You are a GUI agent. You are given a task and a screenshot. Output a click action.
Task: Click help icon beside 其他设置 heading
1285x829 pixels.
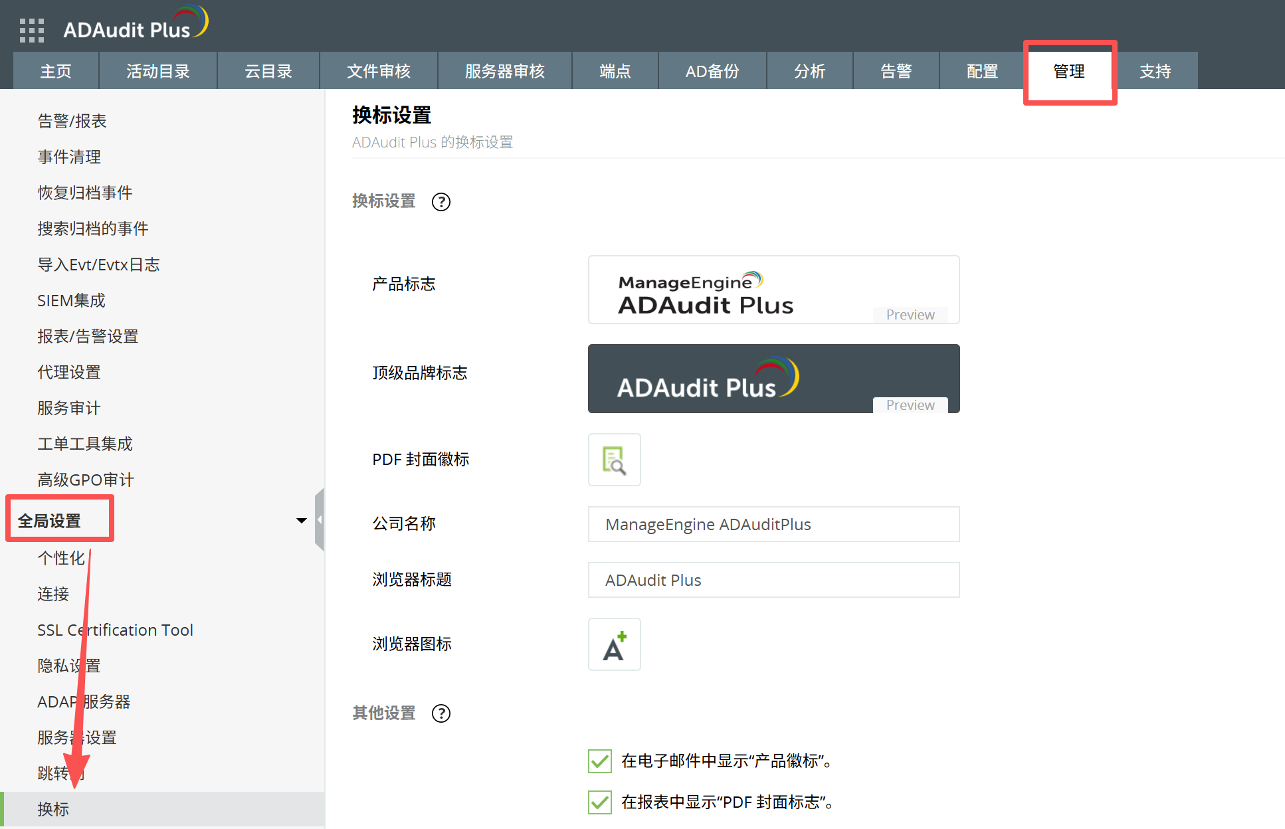[441, 713]
